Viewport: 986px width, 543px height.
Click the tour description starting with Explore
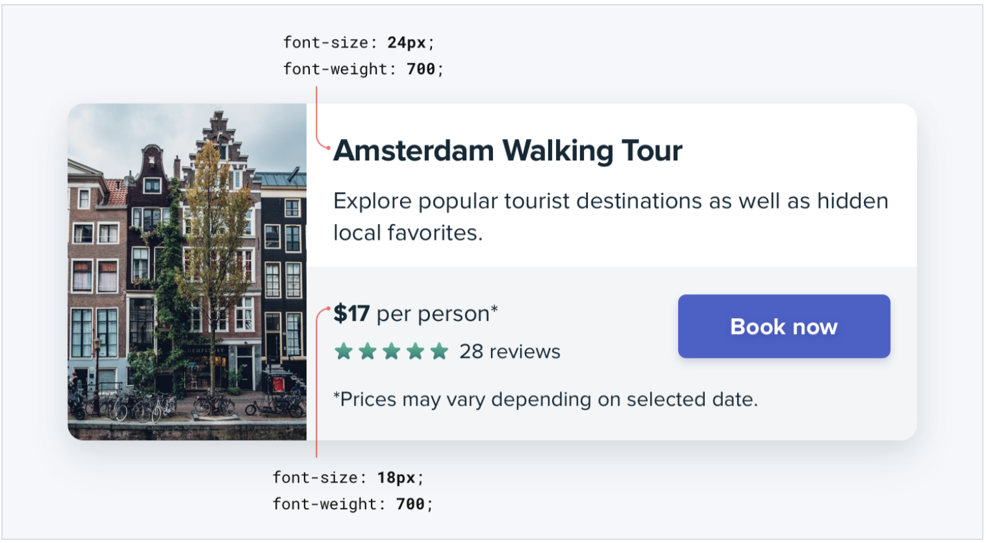click(x=610, y=216)
